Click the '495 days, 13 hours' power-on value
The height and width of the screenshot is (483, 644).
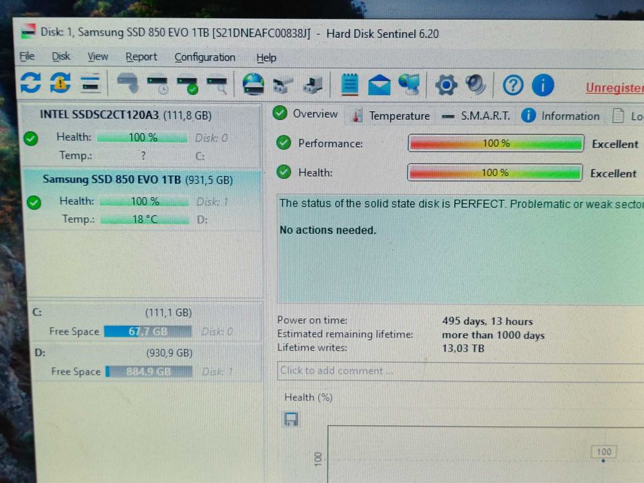point(487,321)
